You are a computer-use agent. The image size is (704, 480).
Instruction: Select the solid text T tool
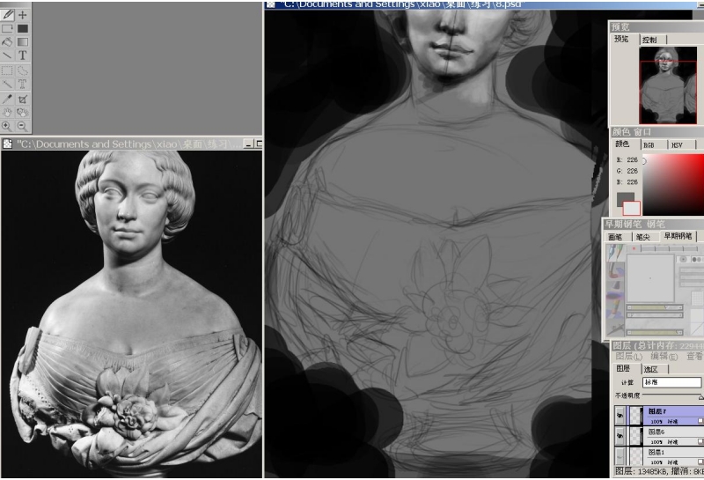(23, 55)
